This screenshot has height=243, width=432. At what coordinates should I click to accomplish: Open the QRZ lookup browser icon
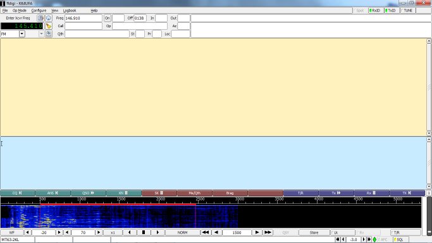49,18
